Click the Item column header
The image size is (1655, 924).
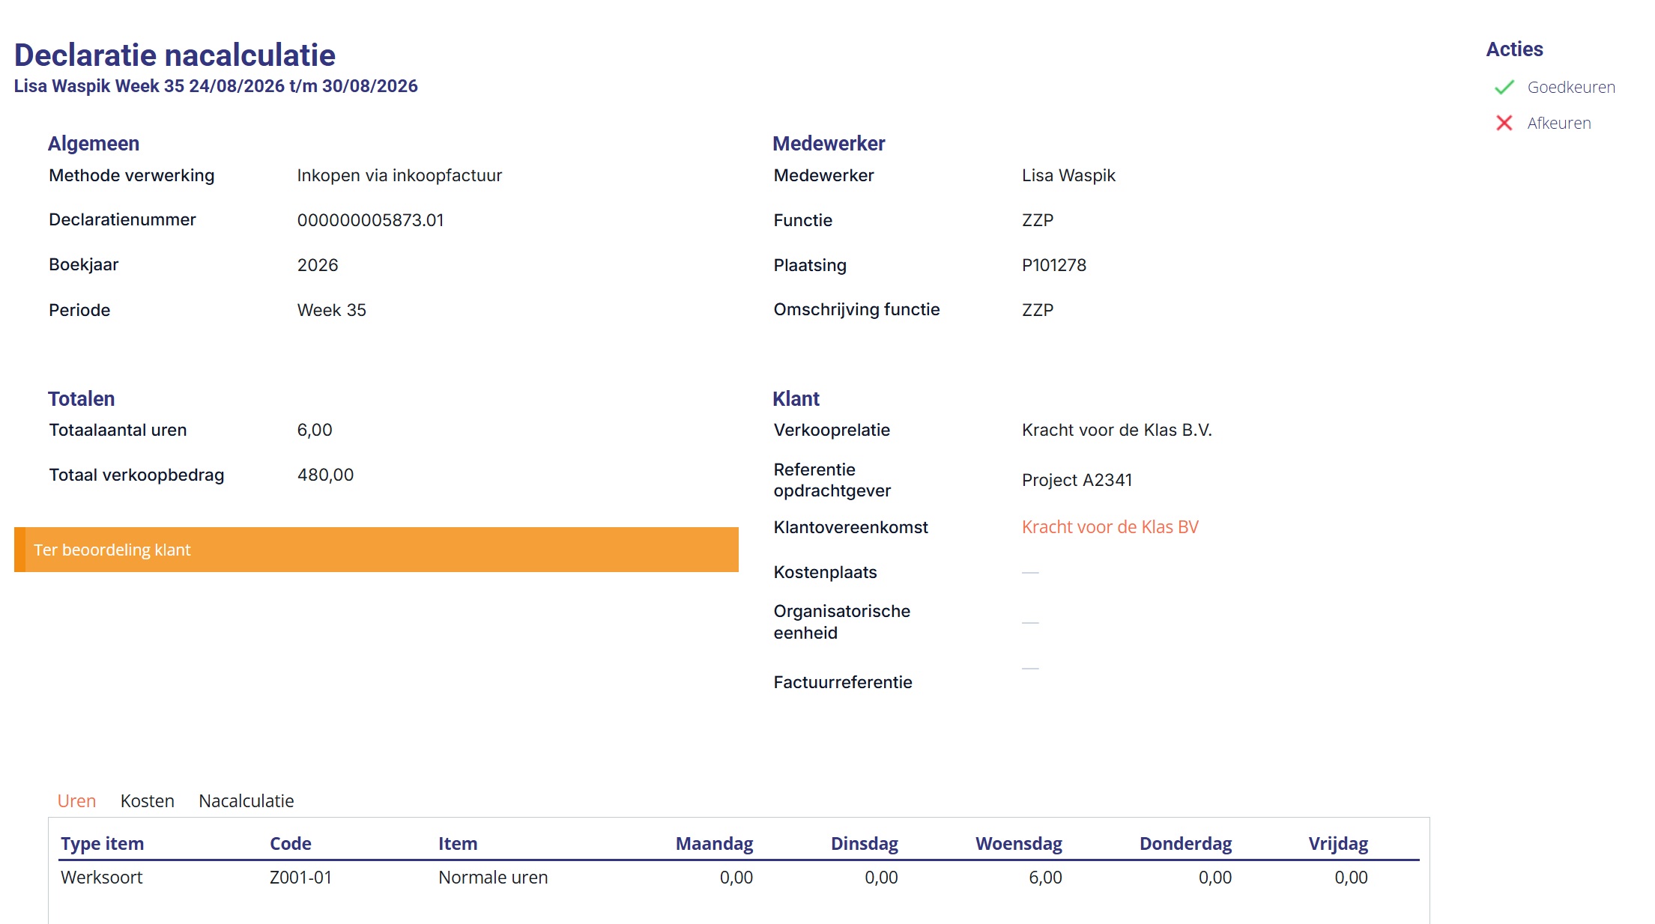click(458, 843)
